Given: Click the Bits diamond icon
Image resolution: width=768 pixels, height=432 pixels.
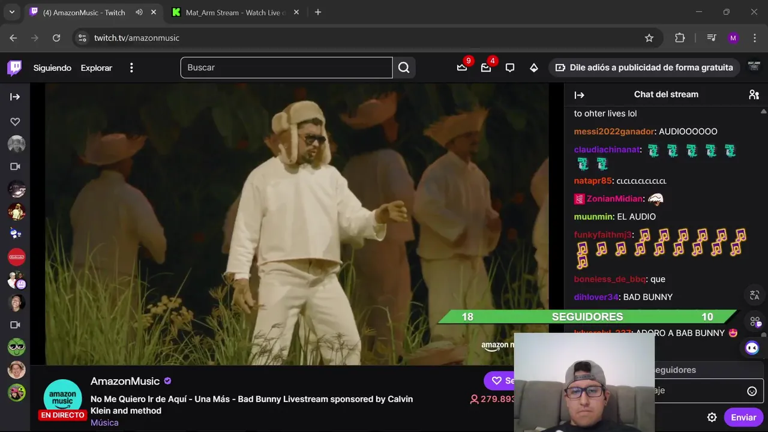Looking at the screenshot, I should coord(534,68).
